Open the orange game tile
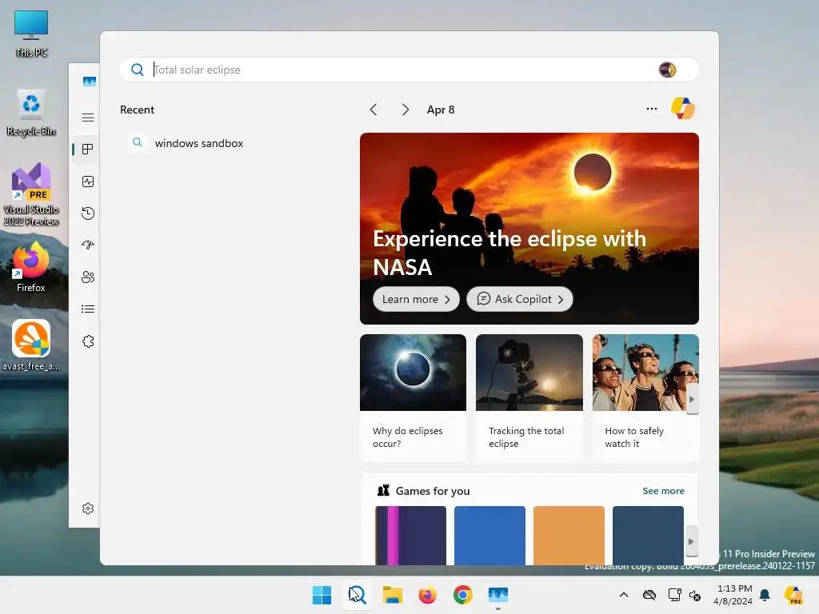 click(569, 536)
